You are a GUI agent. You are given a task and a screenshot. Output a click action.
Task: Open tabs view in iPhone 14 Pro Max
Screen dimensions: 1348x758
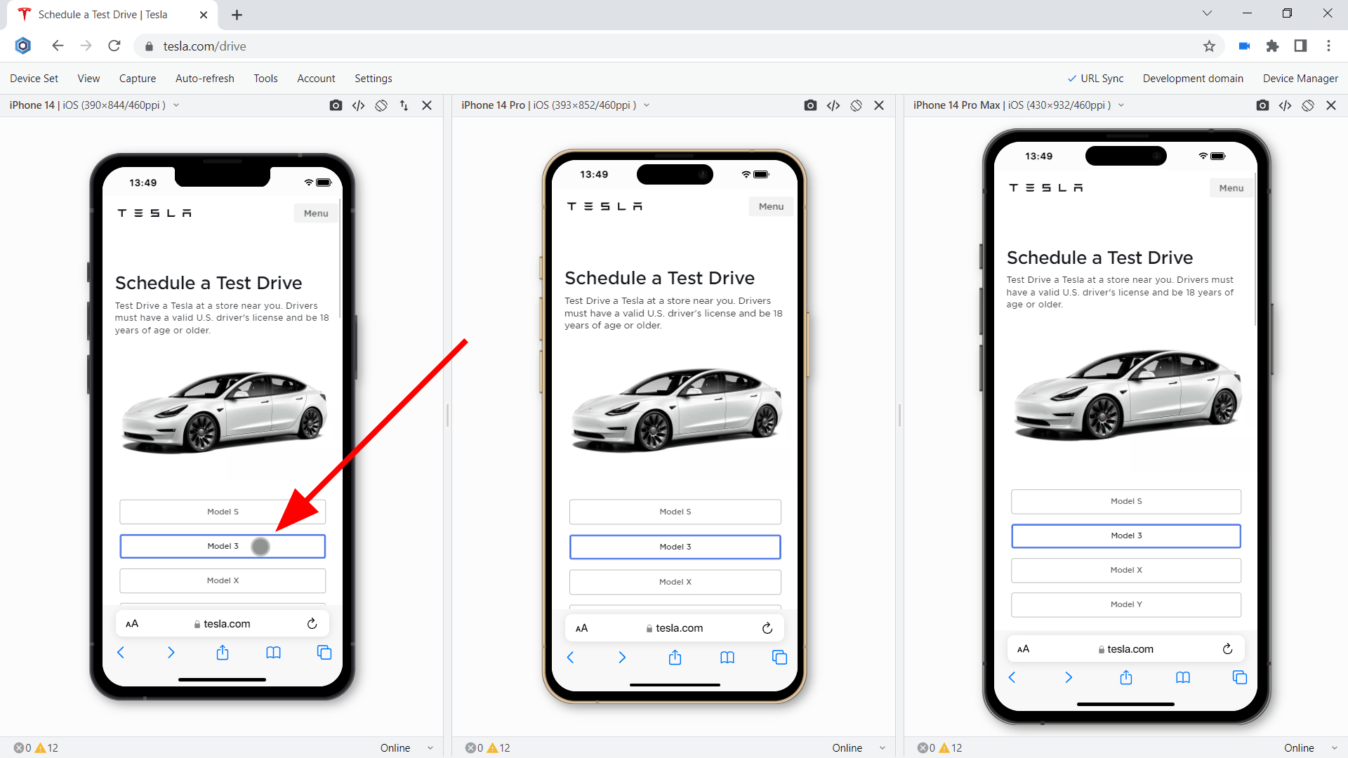coord(1240,677)
